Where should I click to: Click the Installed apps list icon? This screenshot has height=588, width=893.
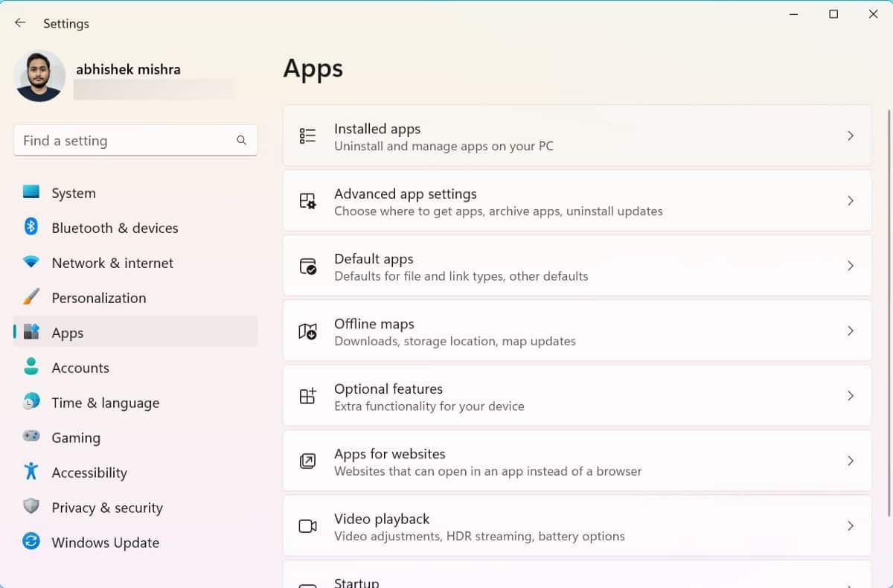point(307,136)
